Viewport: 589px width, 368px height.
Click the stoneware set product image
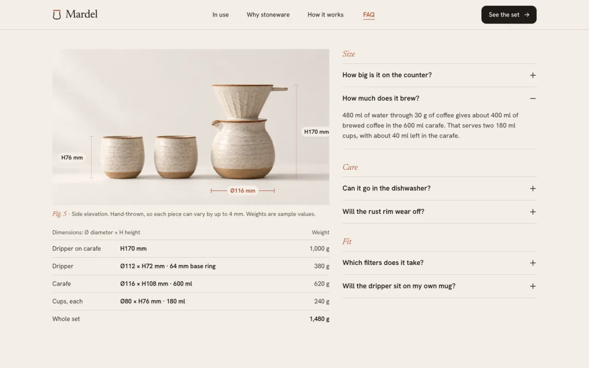click(x=191, y=127)
